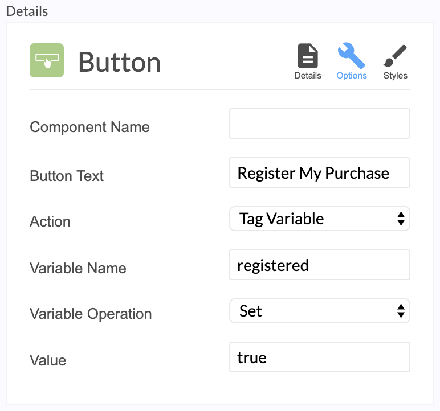Click the Details panel title above the card
440x411 pixels.
27,11
